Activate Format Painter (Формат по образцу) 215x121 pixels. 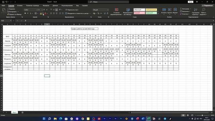coord(14,14)
